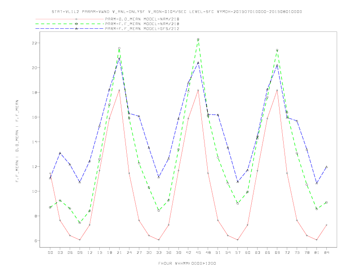Click y-axis tick value 6
Viewport: 356px width, 275px height.
tap(36, 241)
